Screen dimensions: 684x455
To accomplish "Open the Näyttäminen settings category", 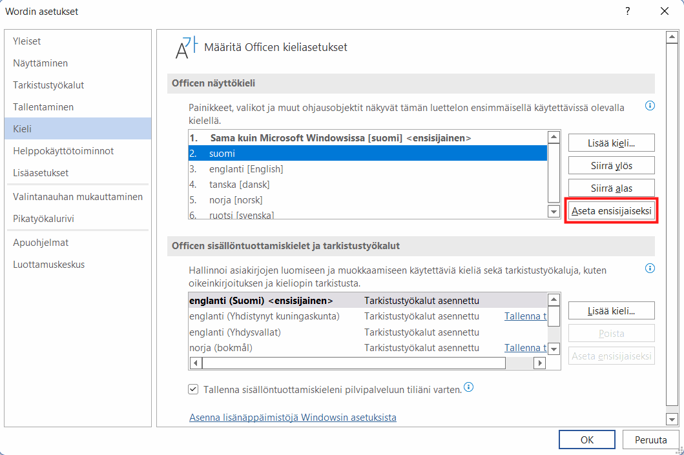I will 78,63.
